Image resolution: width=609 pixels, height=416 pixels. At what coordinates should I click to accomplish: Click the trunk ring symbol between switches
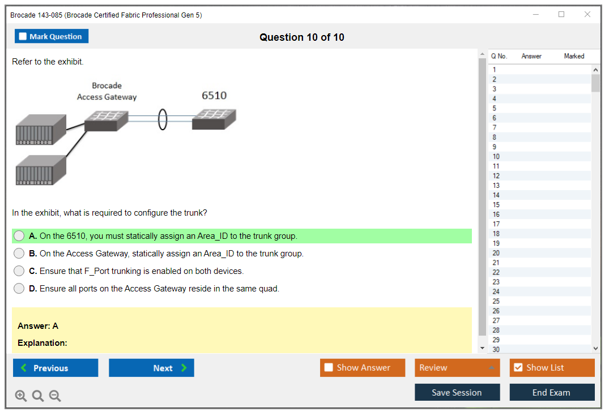point(163,119)
